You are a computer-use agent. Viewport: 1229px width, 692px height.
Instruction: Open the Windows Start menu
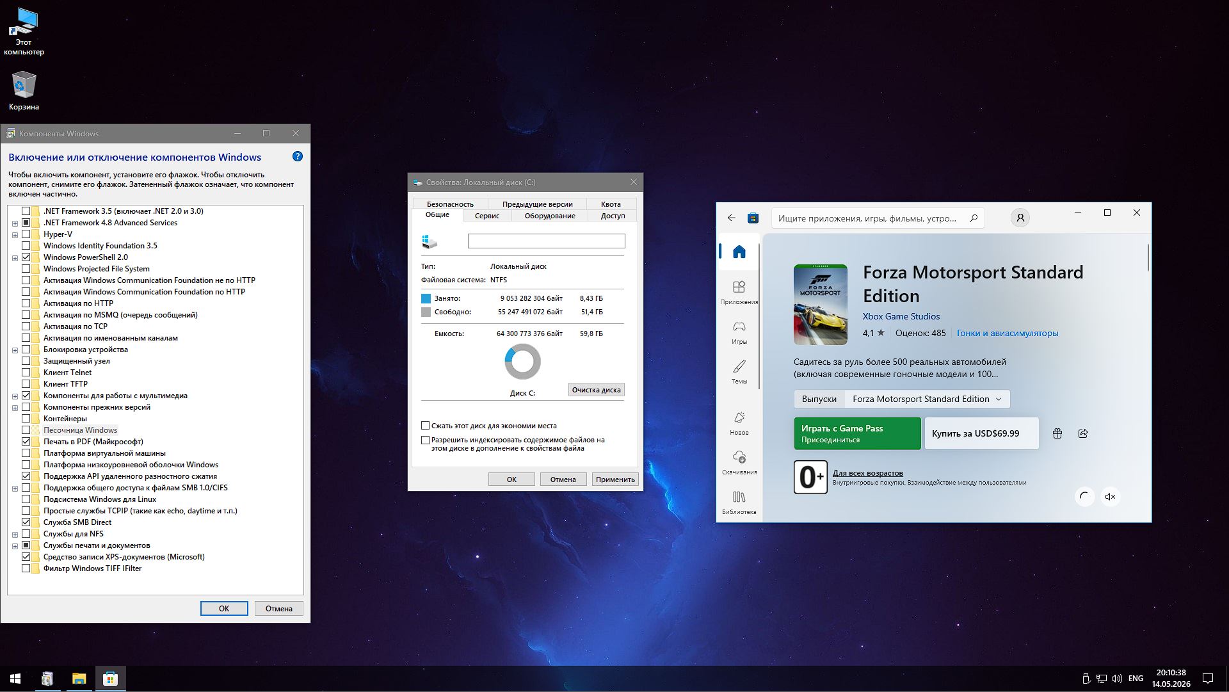[15, 679]
